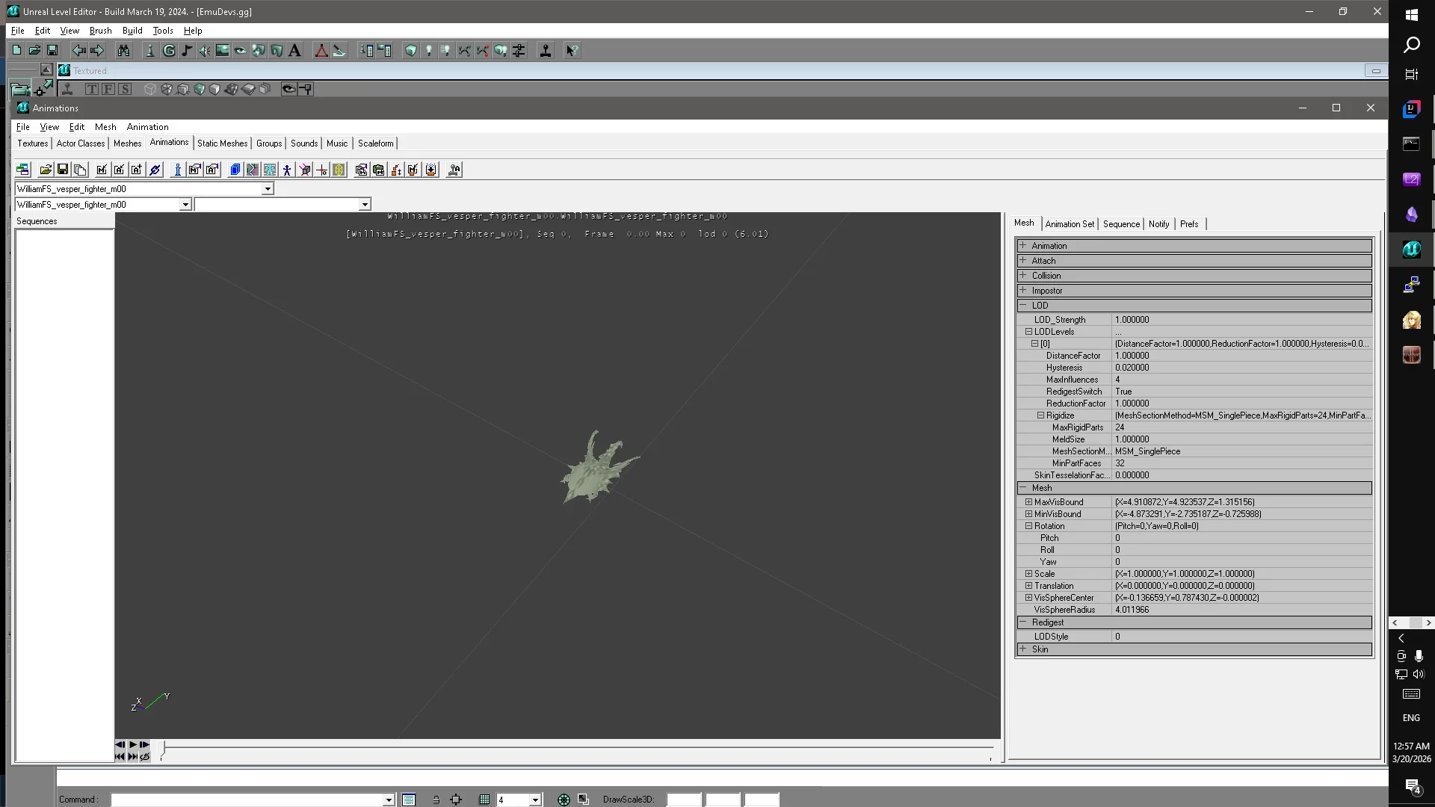The width and height of the screenshot is (1435, 807).
Task: Collapse the Rigidize property row
Action: click(1040, 415)
